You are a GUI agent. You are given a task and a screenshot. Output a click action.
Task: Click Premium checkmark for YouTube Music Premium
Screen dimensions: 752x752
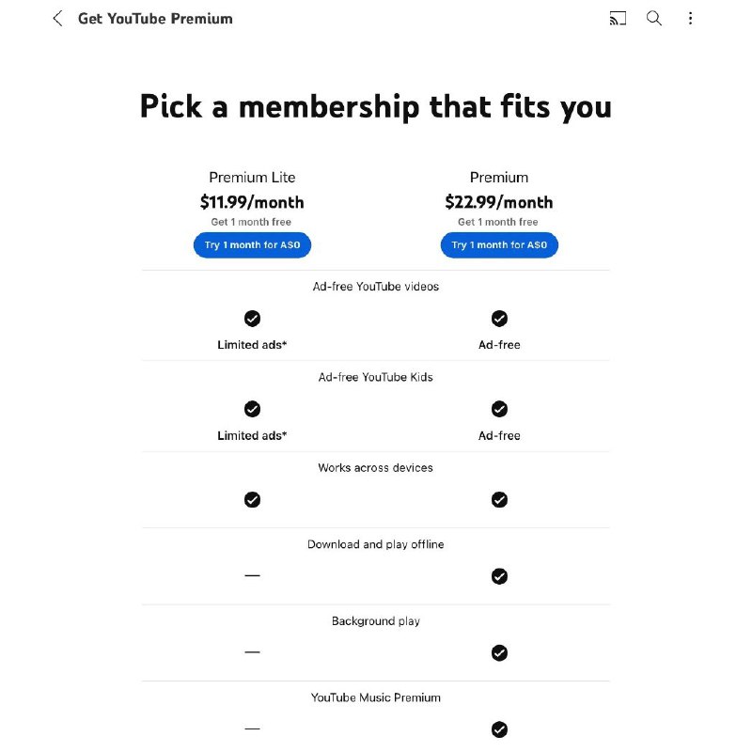click(499, 729)
